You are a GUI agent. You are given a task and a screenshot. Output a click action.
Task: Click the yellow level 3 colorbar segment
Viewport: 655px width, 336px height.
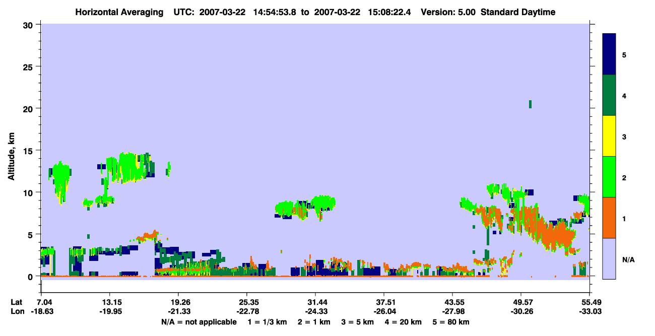click(x=609, y=136)
